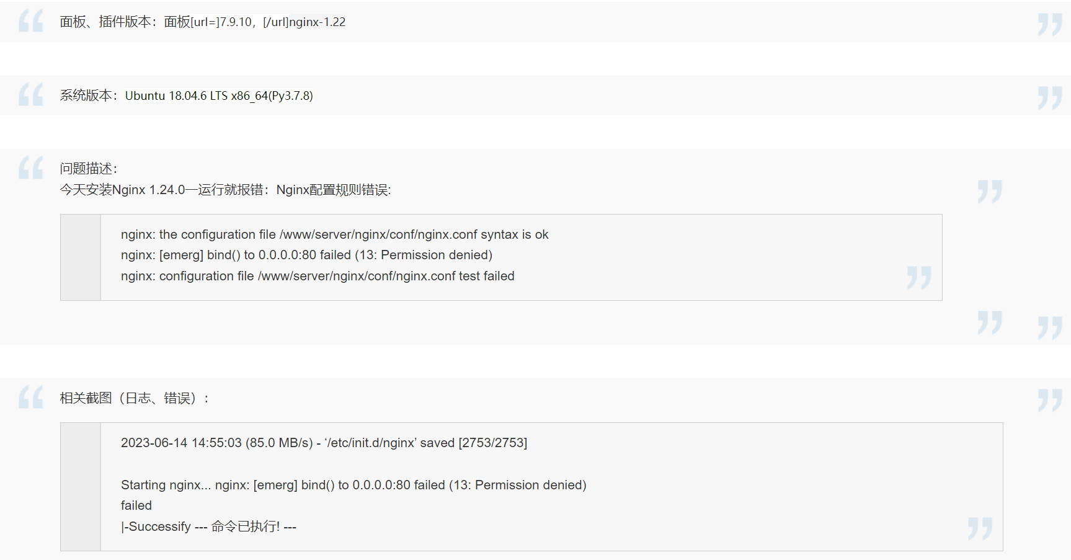Click opening quote icon beside 系统版本
Viewport: 1071px width, 560px height.
point(30,95)
